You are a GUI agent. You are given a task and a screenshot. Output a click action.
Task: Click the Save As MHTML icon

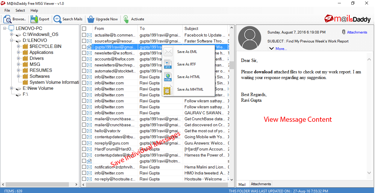168,89
